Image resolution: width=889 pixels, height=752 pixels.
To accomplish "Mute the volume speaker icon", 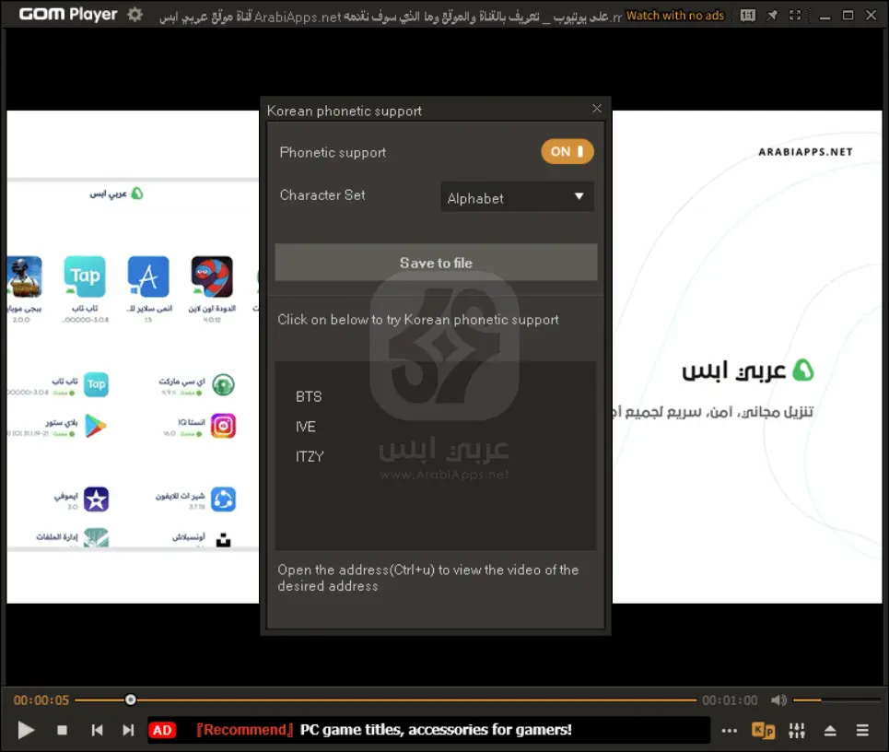I will (x=779, y=700).
